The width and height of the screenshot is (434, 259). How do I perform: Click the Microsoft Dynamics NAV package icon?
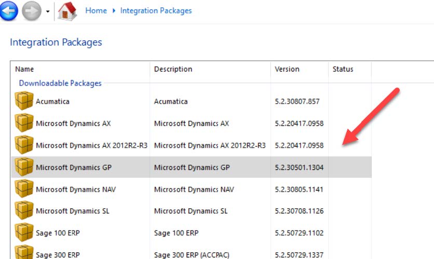(24, 189)
